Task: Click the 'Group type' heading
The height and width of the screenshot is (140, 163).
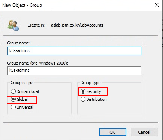Action: [90, 83]
